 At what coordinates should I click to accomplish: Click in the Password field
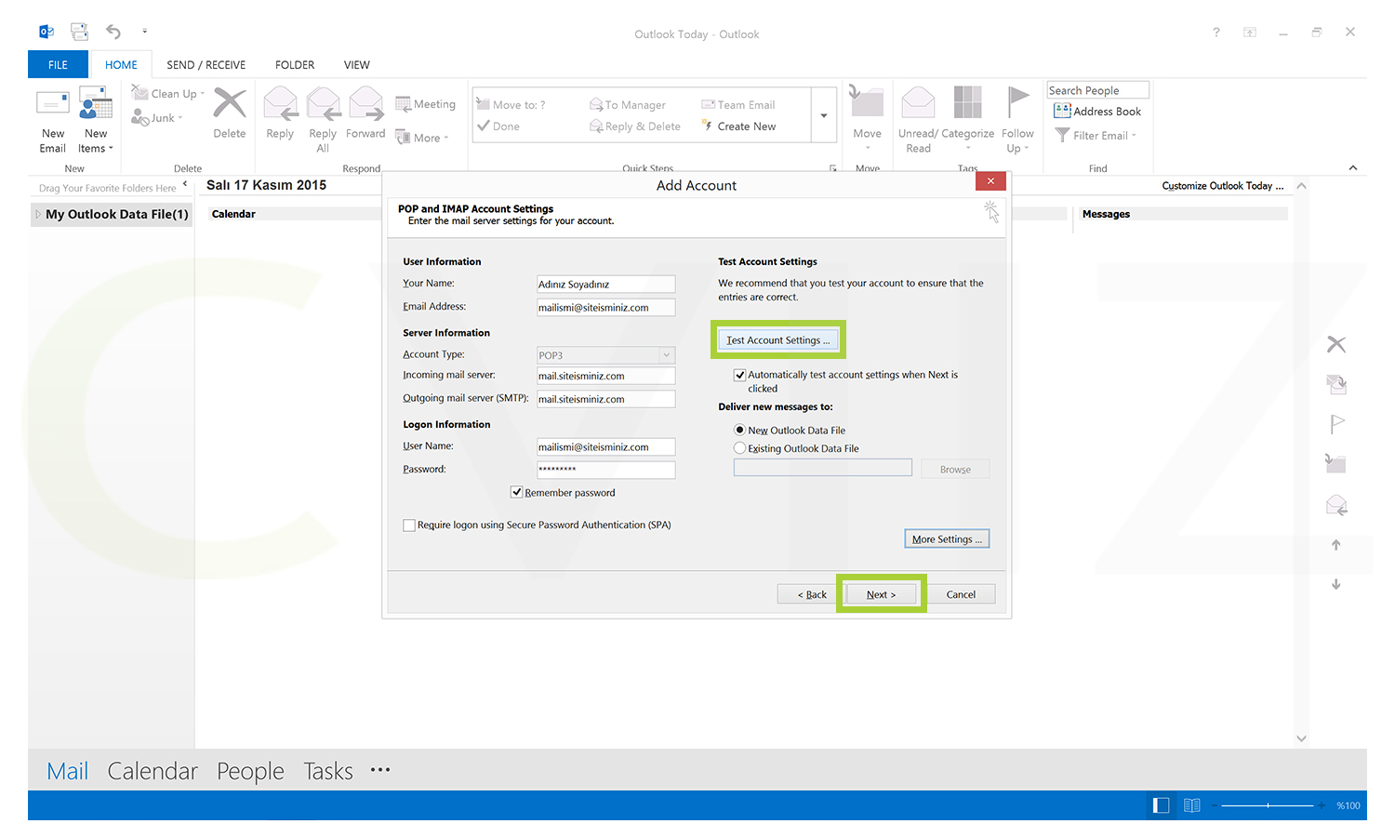[605, 470]
